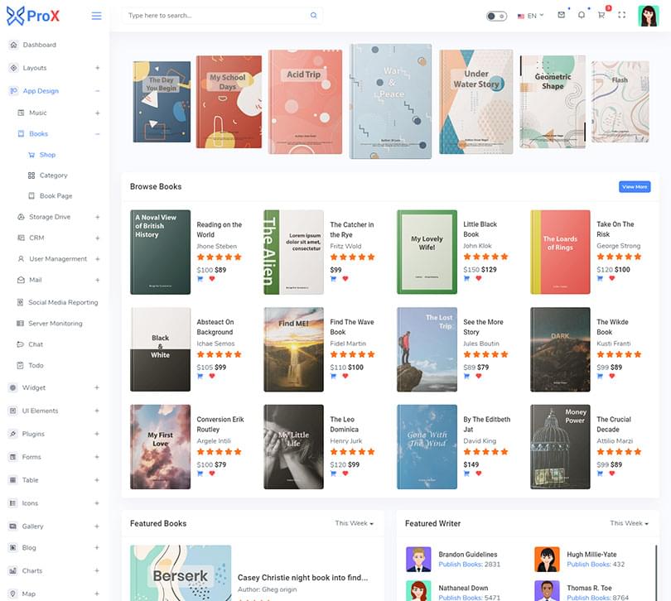Select Category under Books menu
Screen dimensions: 671x601
click(53, 175)
